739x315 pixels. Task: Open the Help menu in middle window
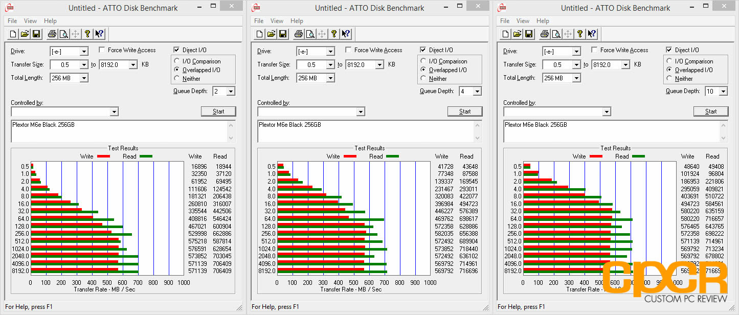[297, 21]
